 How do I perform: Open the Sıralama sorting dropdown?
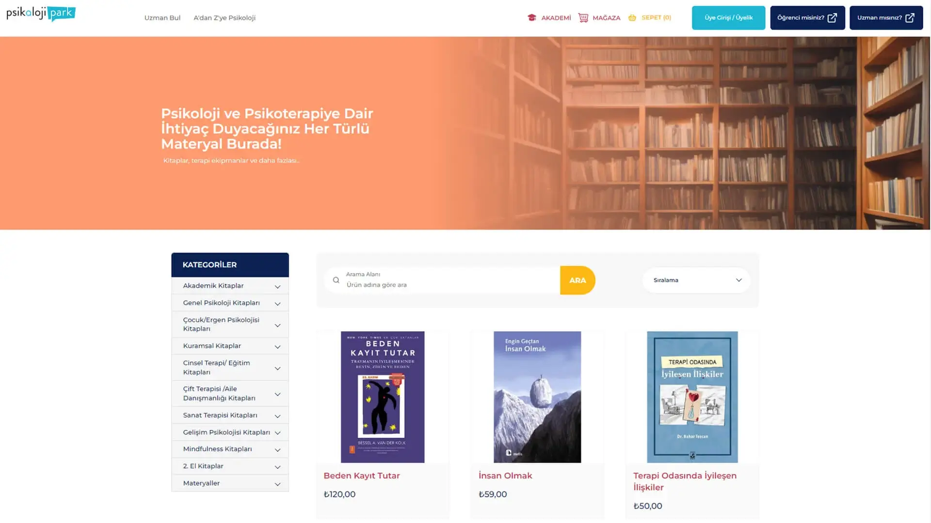[696, 280]
